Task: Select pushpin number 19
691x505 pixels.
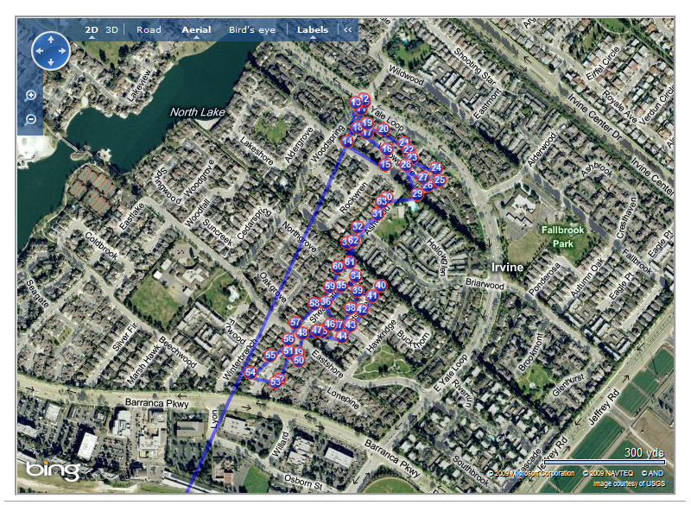Action: pyautogui.click(x=366, y=123)
